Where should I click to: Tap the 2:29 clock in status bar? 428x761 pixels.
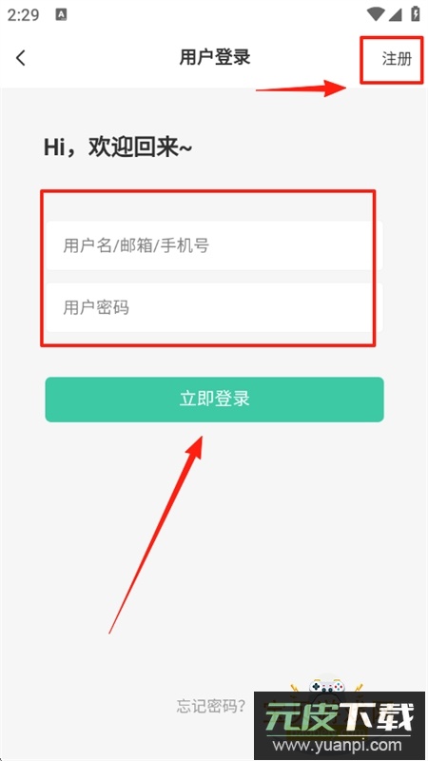pyautogui.click(x=23, y=14)
